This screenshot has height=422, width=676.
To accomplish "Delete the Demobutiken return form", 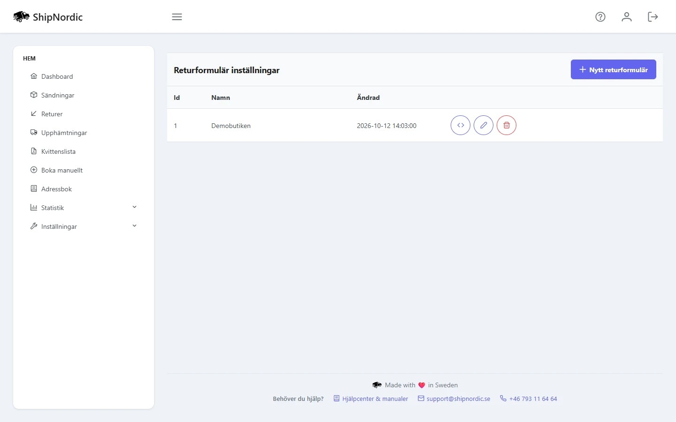I will coord(507,125).
